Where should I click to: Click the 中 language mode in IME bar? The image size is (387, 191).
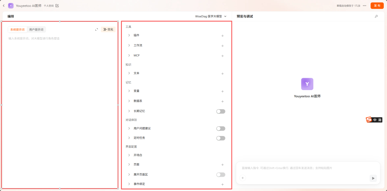pos(375,120)
